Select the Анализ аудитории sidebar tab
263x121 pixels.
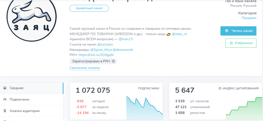32,111
